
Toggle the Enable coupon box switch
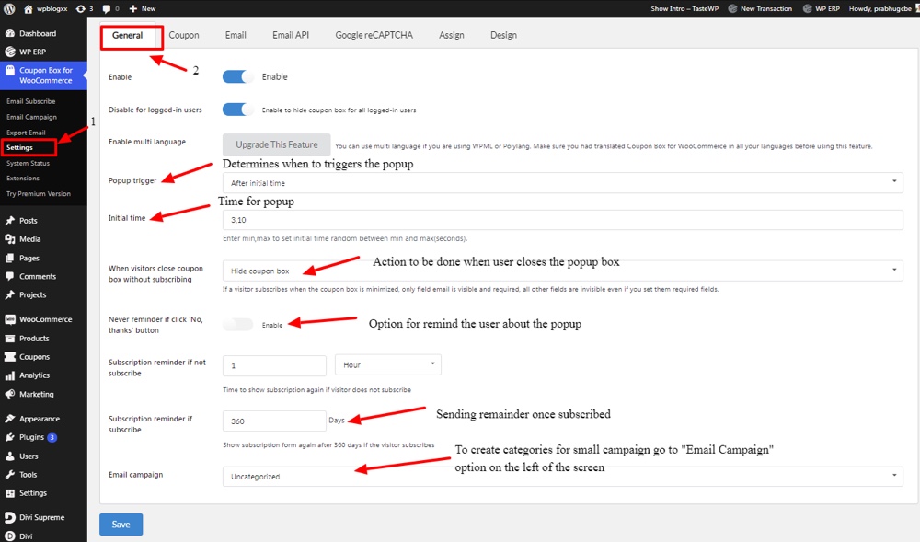pyautogui.click(x=238, y=77)
